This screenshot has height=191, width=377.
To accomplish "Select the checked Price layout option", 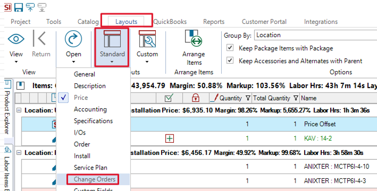I will [x=94, y=97].
